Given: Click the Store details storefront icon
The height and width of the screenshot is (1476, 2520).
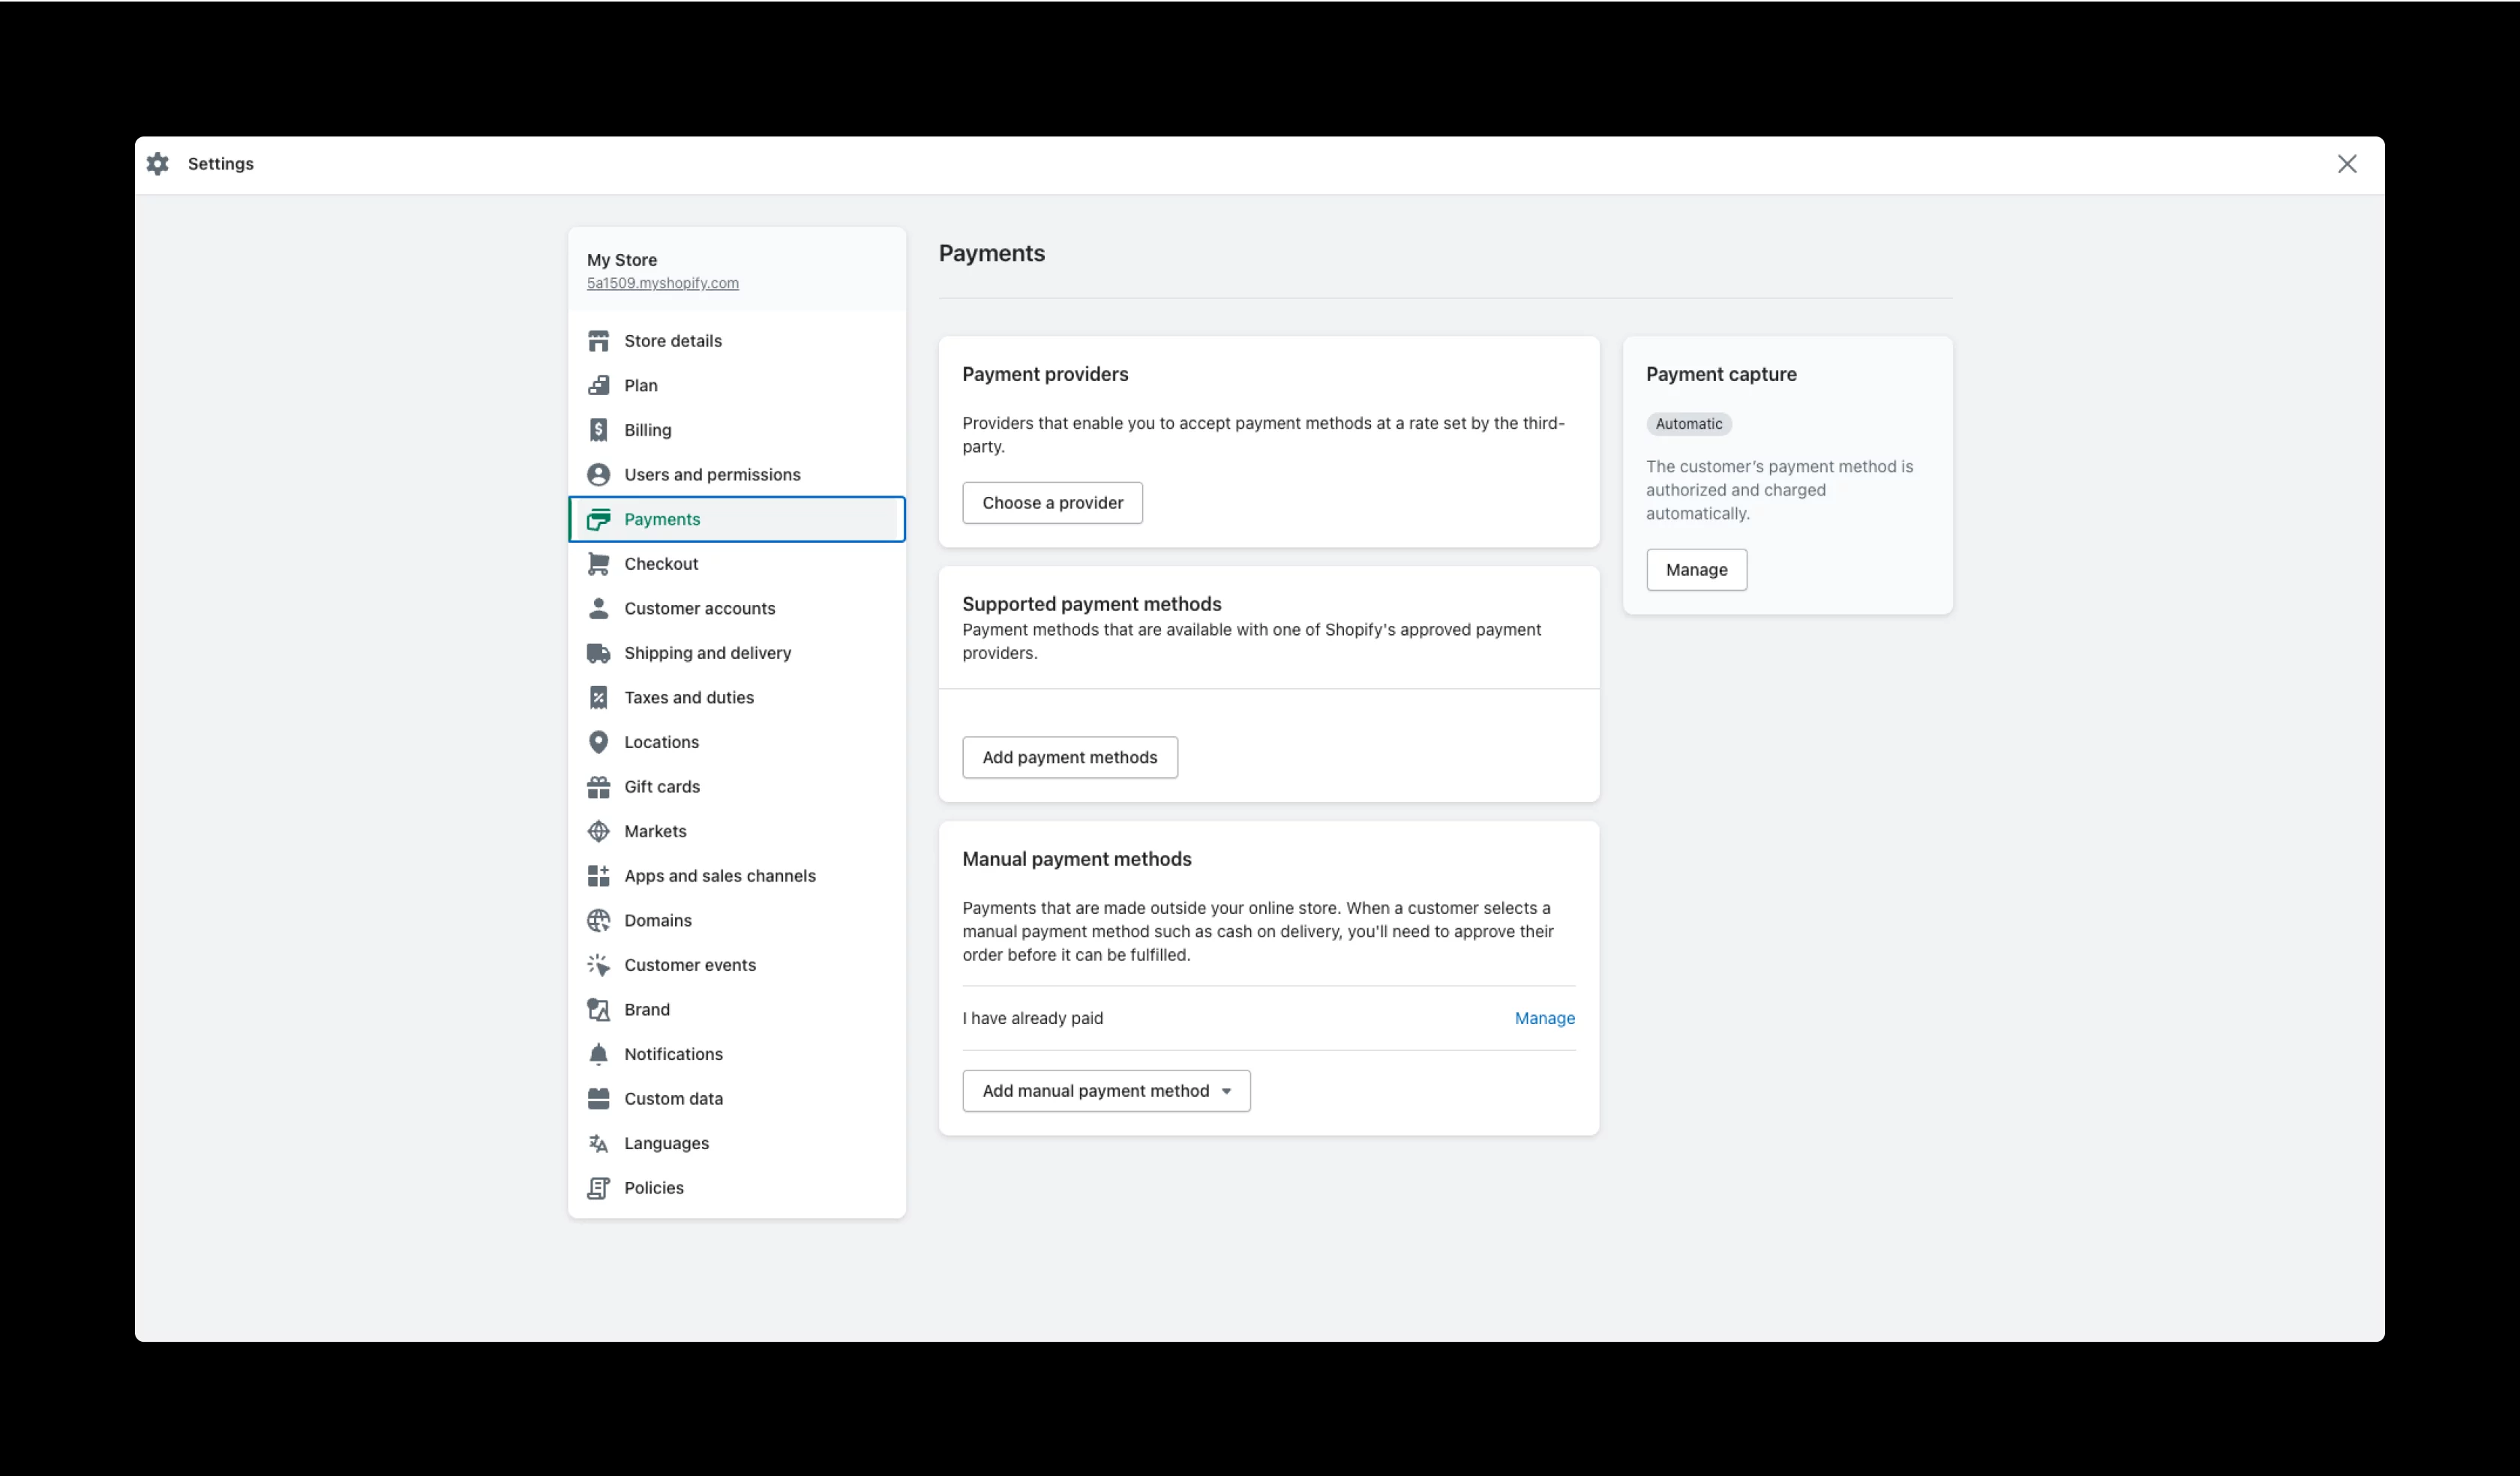Looking at the screenshot, I should [598, 341].
